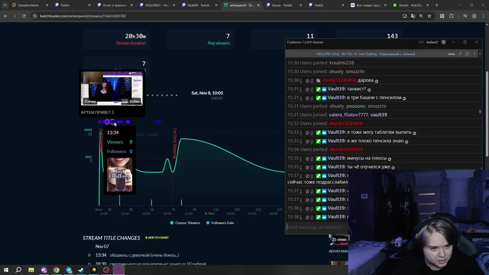The height and width of the screenshot is (275, 489).
Task: Click 'Stream duration' stat label
Action: point(131,43)
